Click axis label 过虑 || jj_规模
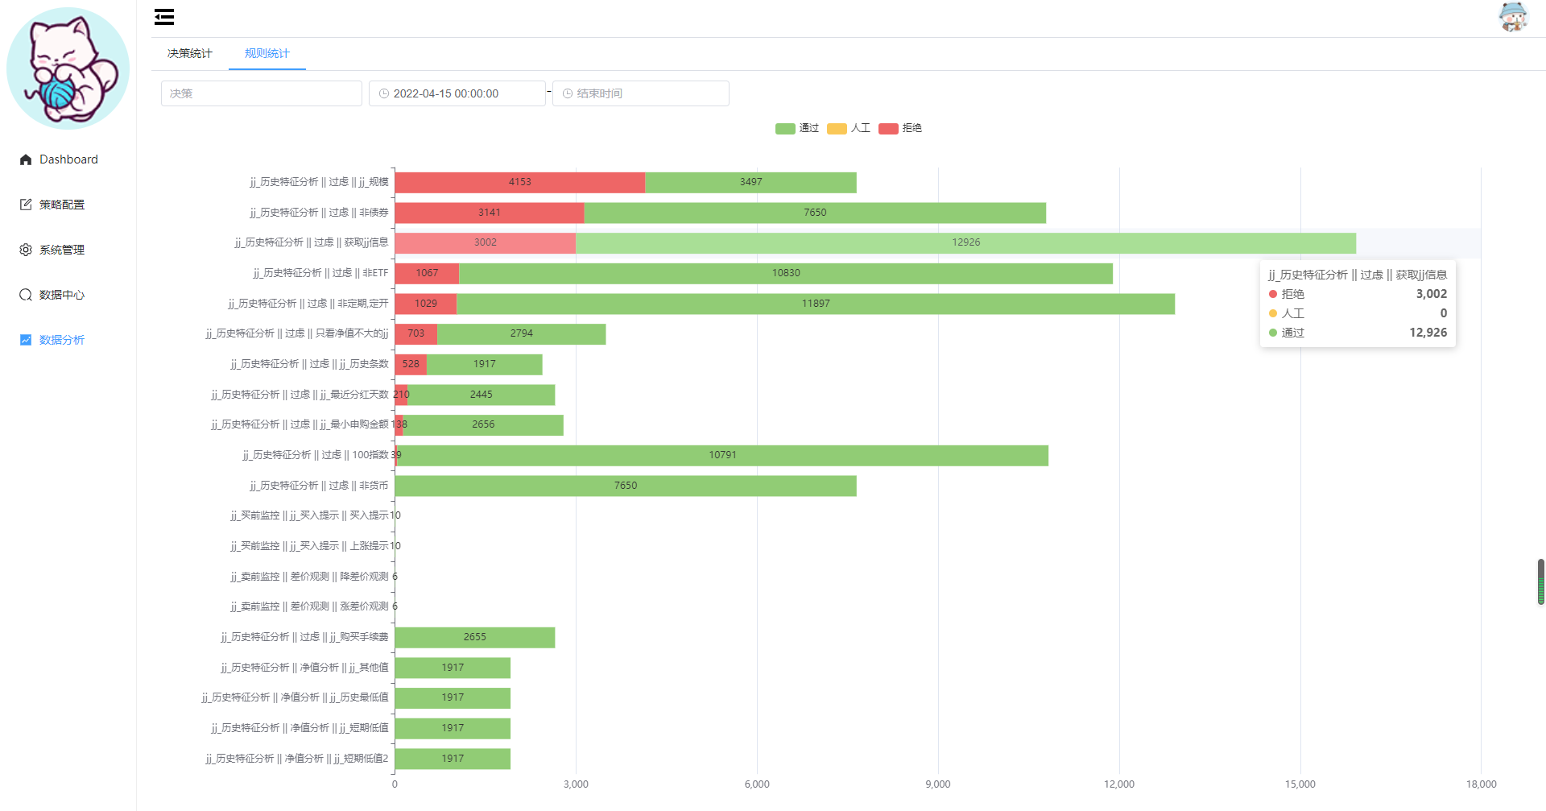This screenshot has height=811, width=1546. point(319,182)
